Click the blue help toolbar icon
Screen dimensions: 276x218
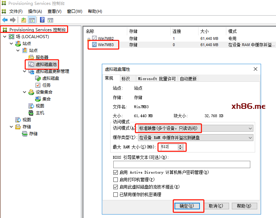click(42, 20)
